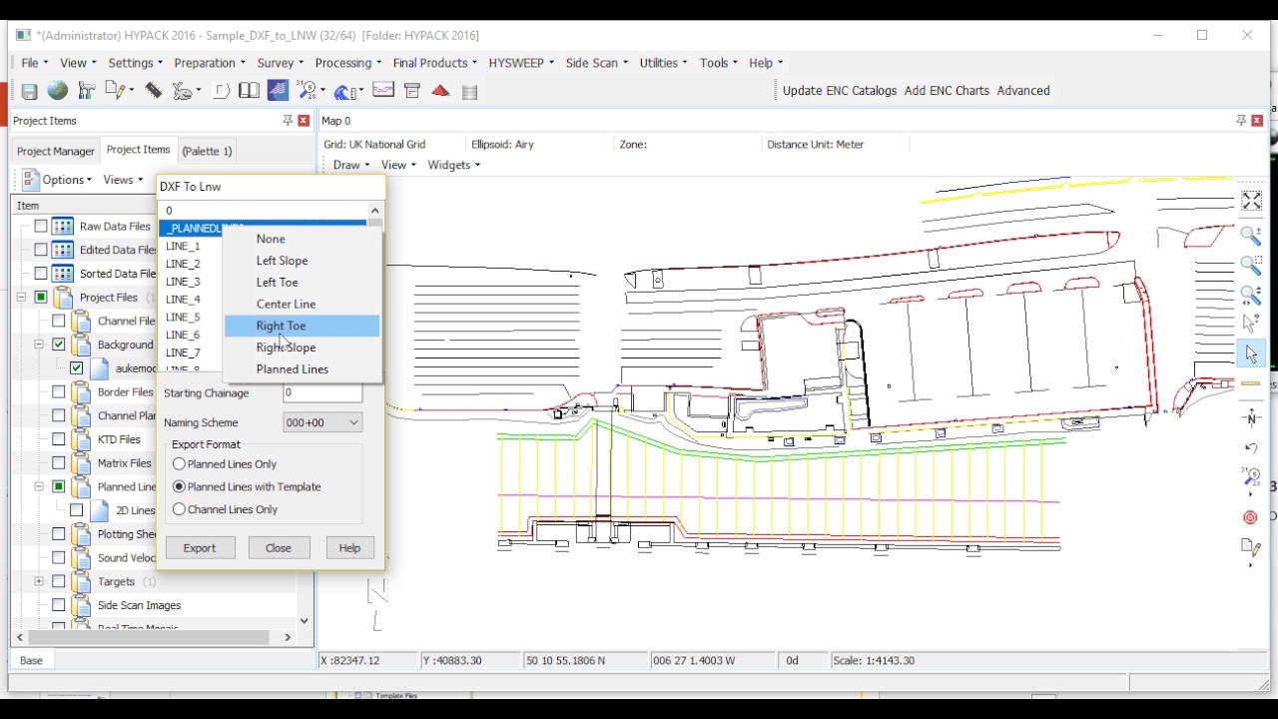The height and width of the screenshot is (719, 1278).
Task: Collapse the Project Files tree node
Action: (21, 298)
